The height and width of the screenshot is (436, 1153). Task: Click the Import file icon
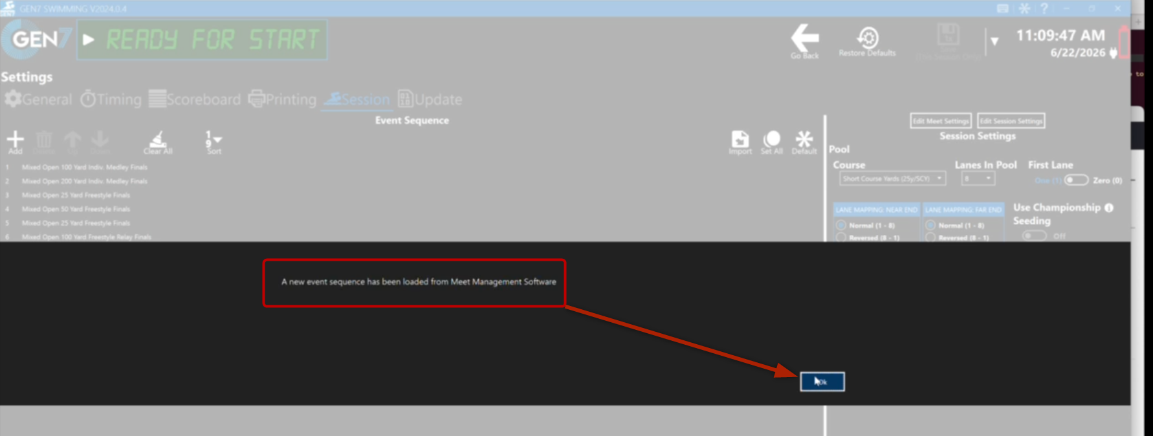coord(740,138)
